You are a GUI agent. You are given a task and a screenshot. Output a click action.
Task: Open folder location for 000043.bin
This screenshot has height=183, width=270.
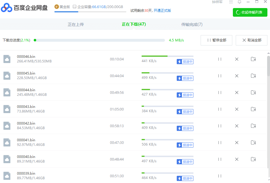[x=253, y=109]
